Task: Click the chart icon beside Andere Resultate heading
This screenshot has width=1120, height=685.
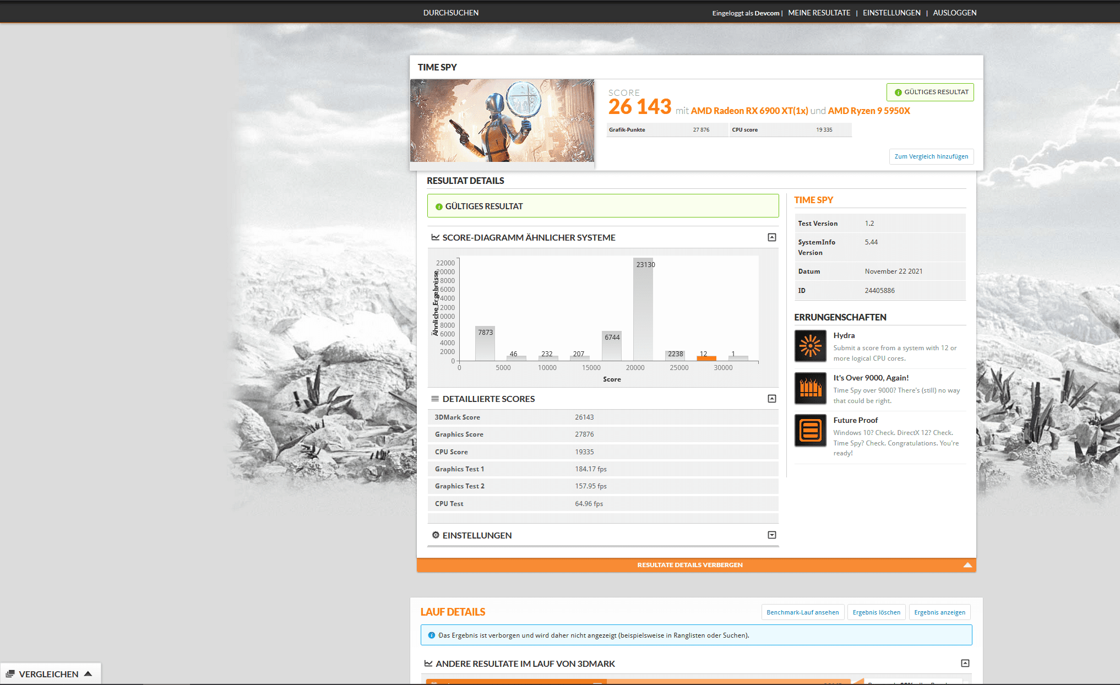Action: pos(428,664)
